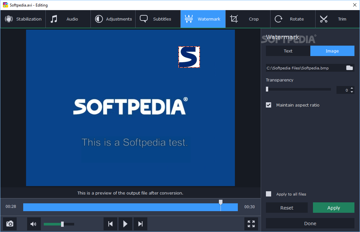360x232 pixels.
Task: Click the Done button
Action: 310,223
